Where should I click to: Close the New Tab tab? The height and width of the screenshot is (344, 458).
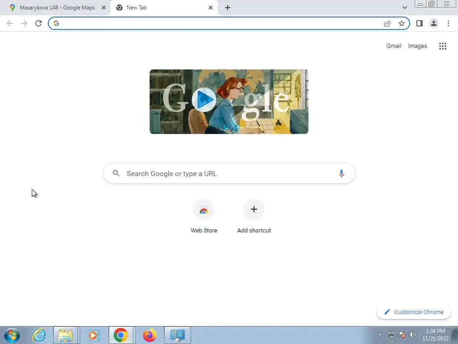211,8
